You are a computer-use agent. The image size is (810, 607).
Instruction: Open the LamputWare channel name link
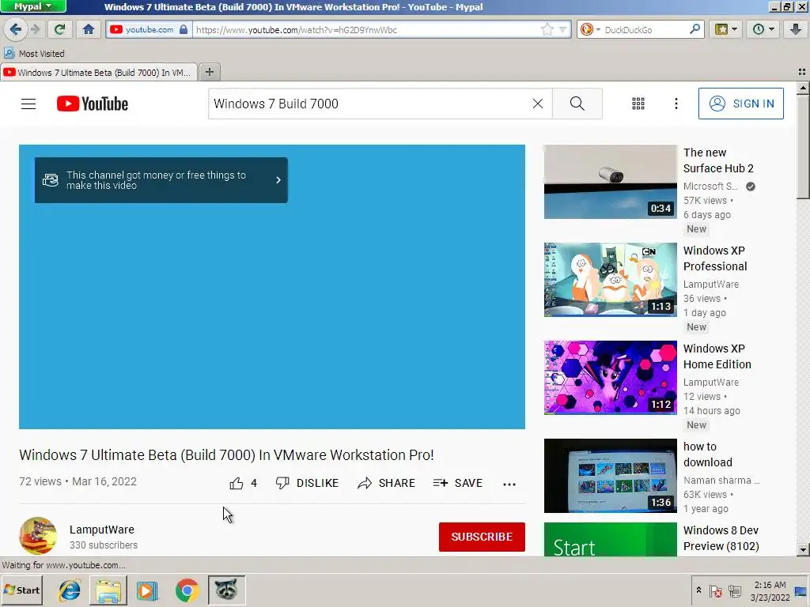102,530
